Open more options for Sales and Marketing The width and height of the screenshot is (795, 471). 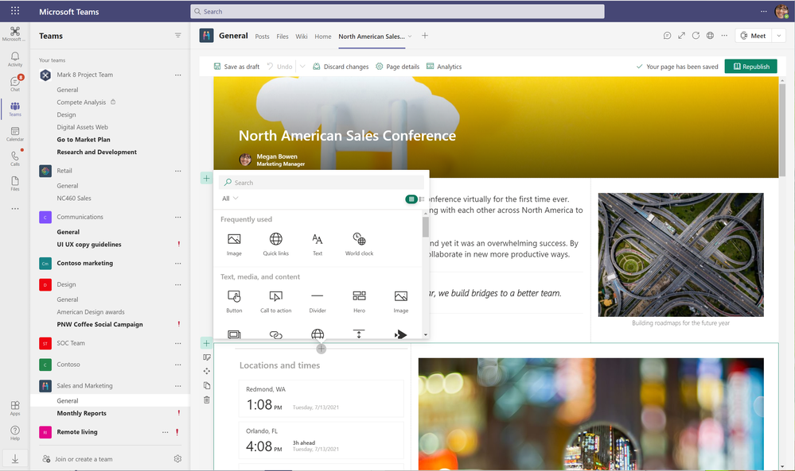click(178, 386)
